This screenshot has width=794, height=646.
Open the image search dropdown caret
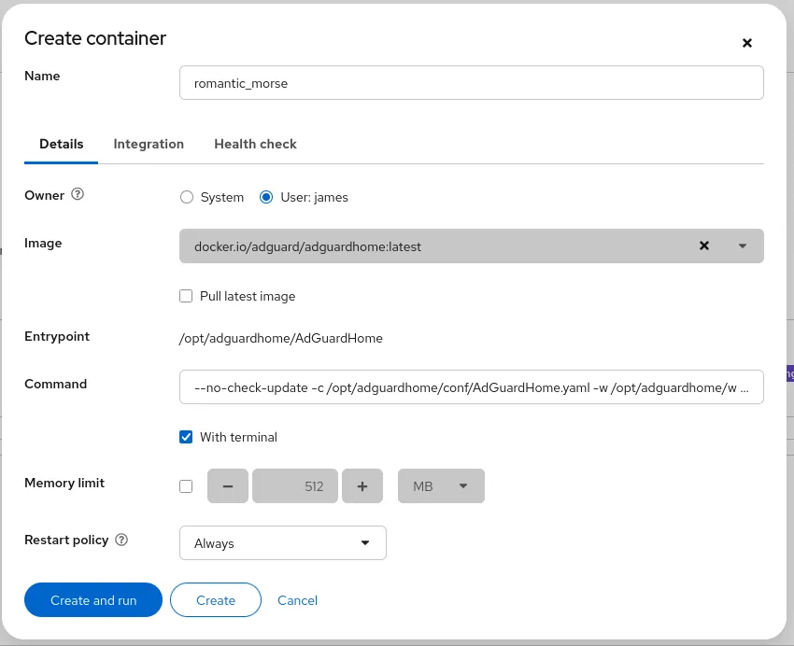pyautogui.click(x=742, y=246)
